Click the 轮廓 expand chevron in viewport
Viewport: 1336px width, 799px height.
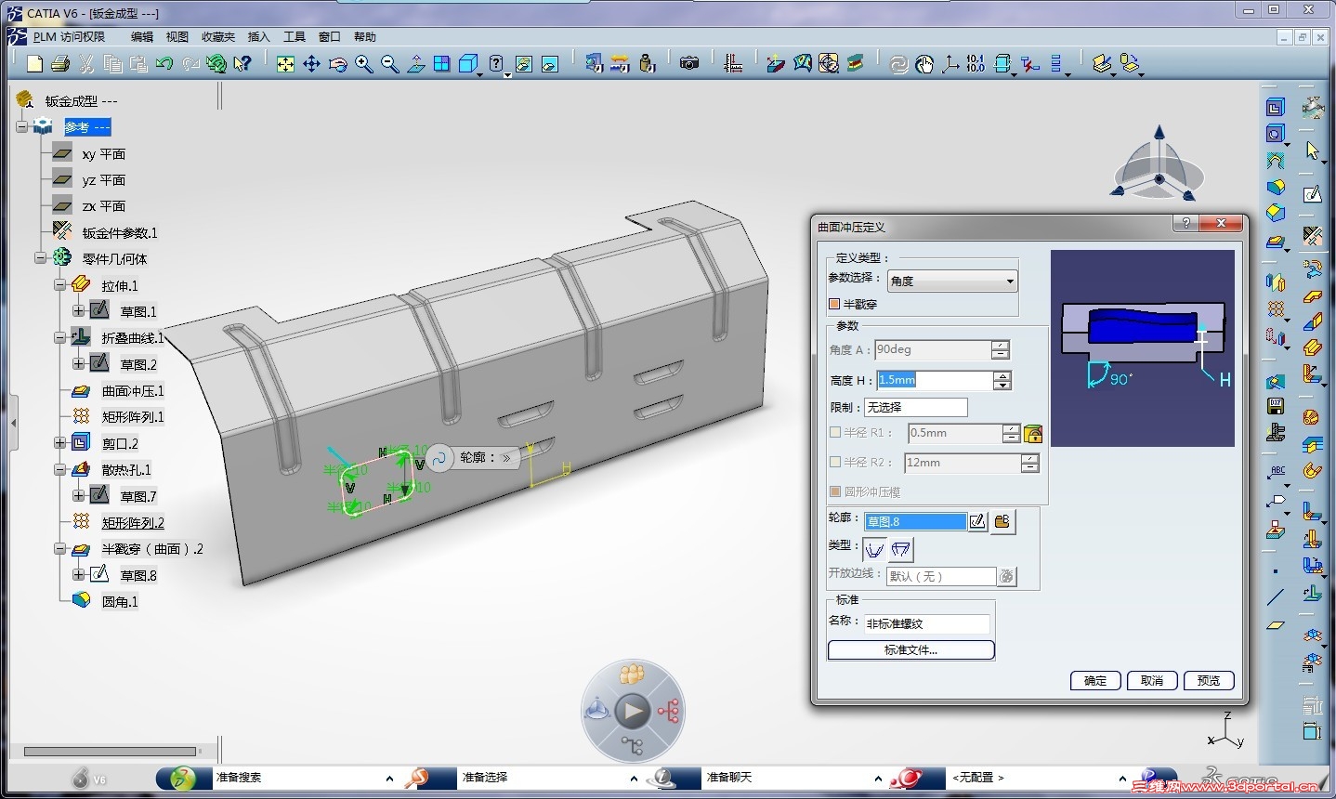coord(506,458)
